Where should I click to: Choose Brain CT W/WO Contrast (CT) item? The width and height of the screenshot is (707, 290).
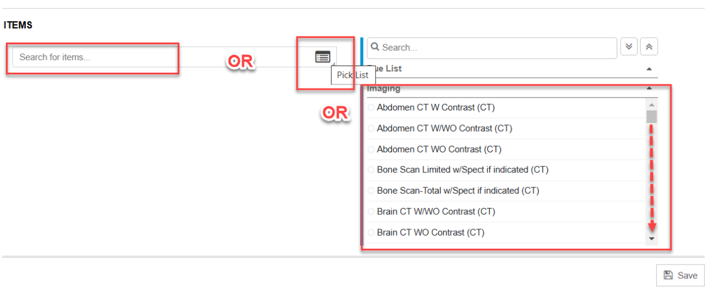click(x=435, y=211)
